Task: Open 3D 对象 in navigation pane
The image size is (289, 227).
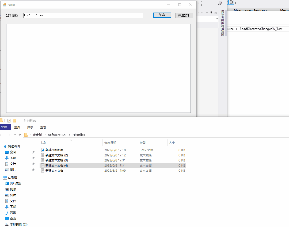Action: pos(15,183)
